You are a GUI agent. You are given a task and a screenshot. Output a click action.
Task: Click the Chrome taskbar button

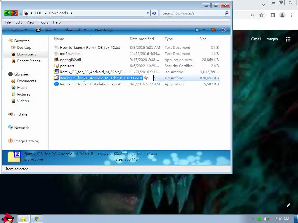point(37,219)
